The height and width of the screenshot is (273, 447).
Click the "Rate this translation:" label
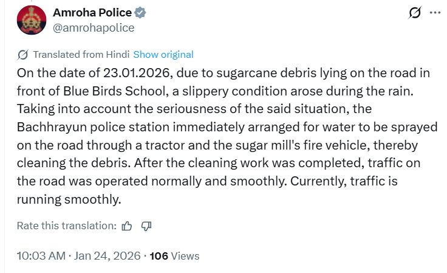(x=66, y=226)
